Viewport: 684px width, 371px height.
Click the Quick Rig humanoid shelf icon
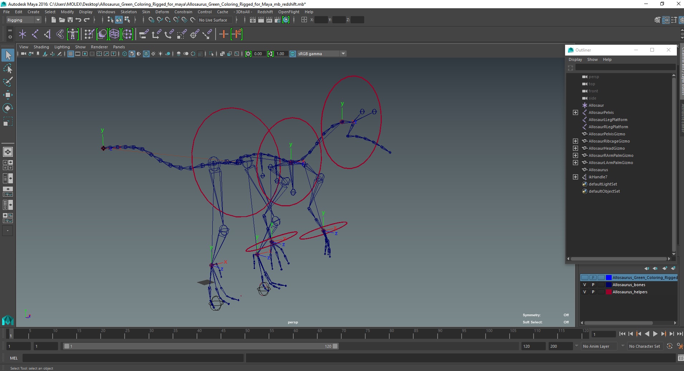73,34
